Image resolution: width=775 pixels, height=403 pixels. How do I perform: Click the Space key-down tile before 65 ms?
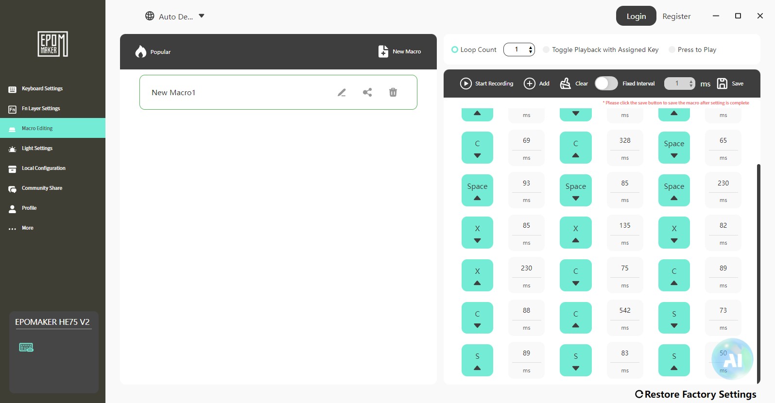[674, 148]
